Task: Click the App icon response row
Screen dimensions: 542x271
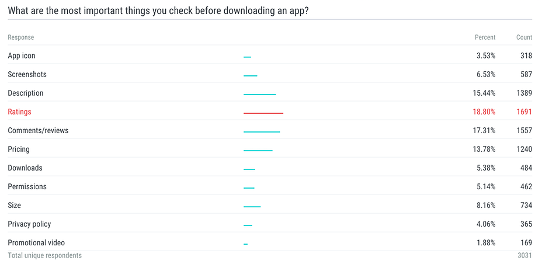Action: click(x=270, y=55)
